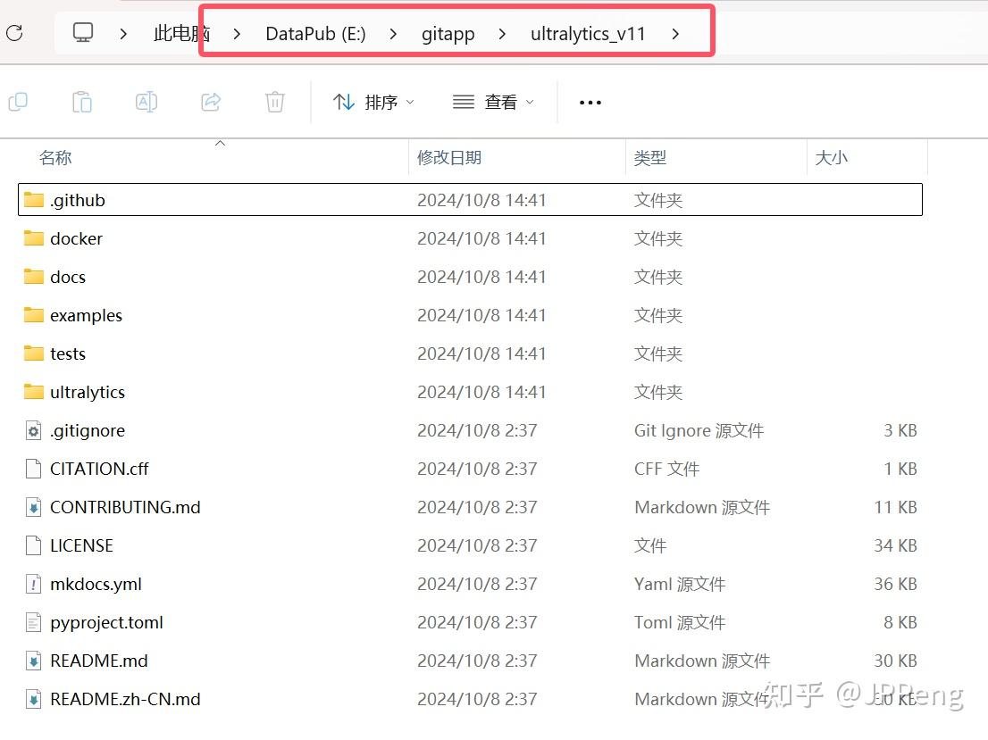
Task: Open the docker folder
Action: [x=78, y=238]
